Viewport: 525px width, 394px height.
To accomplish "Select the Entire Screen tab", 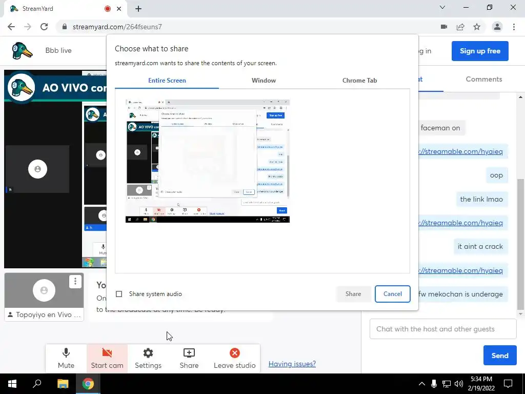I will pyautogui.click(x=167, y=81).
